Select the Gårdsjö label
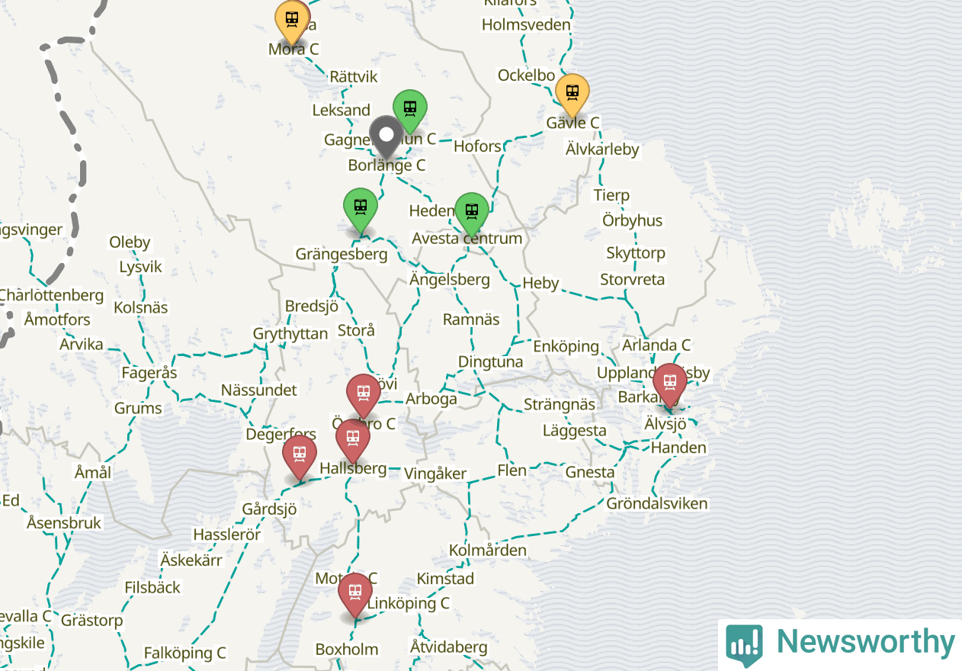Screen dimensions: 962x671 pos(268,509)
